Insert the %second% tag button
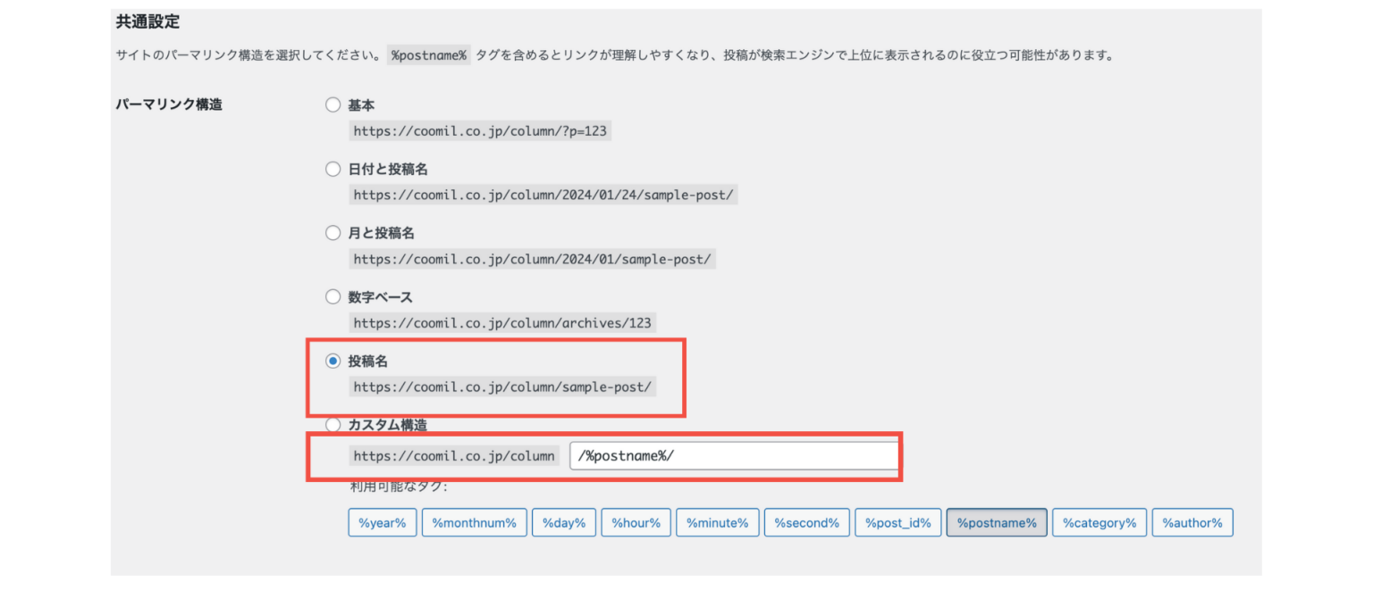Viewport: 1373px width, 607px height. [x=806, y=522]
